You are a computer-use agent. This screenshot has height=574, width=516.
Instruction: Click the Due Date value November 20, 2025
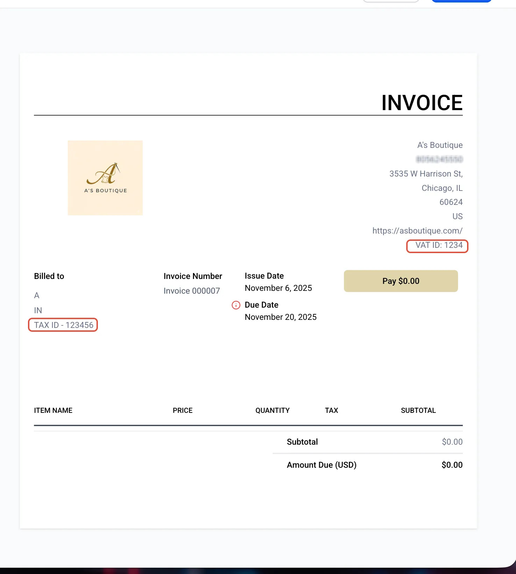pyautogui.click(x=281, y=317)
